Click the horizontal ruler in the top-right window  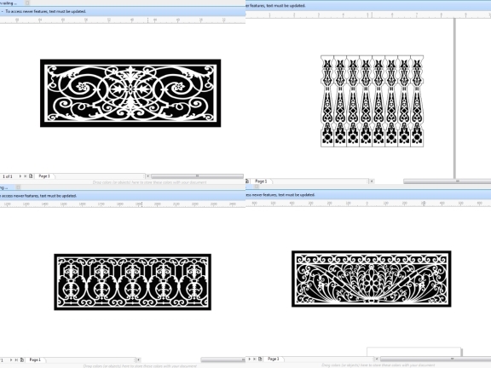click(x=368, y=14)
